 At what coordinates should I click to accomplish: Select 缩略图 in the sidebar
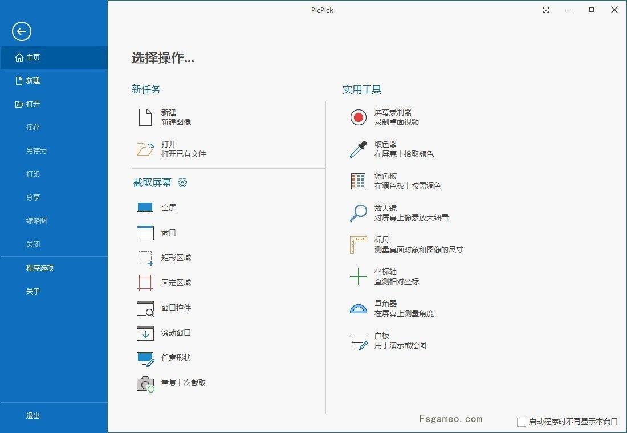pyautogui.click(x=36, y=220)
